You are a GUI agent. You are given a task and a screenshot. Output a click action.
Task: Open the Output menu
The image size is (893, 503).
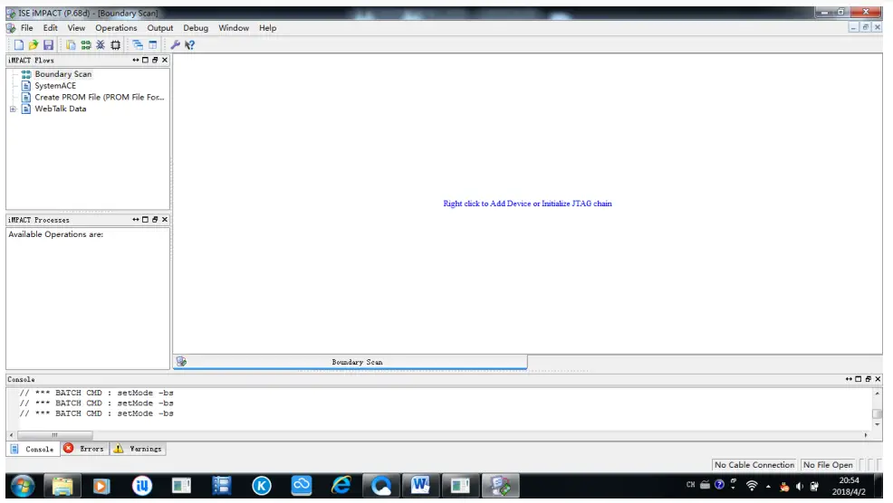pyautogui.click(x=160, y=28)
